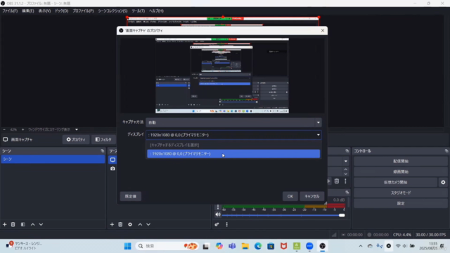Viewport: 450px width, 253px height.
Task: Open Microsoft Edge from taskbar
Action: [258, 246]
